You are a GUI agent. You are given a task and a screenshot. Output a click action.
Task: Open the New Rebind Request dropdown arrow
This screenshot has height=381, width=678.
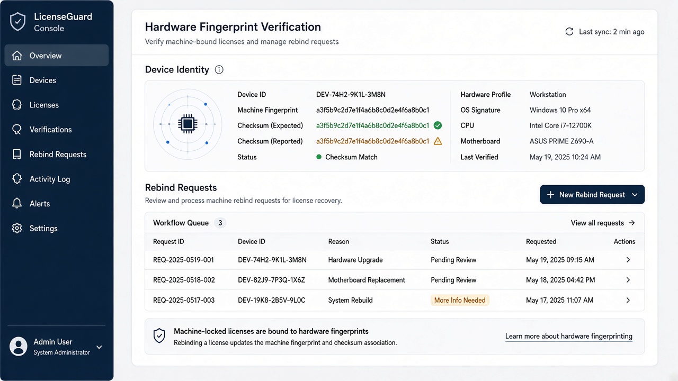click(635, 195)
